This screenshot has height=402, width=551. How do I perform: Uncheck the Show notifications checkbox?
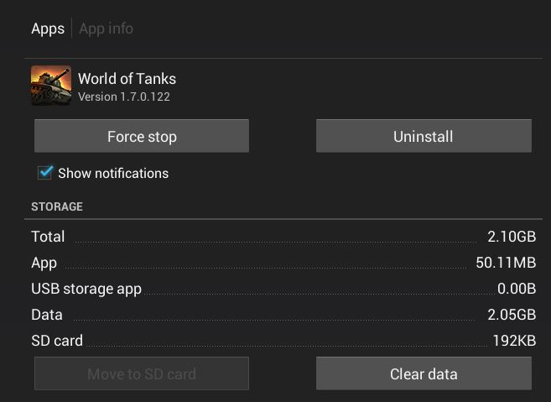pos(45,173)
